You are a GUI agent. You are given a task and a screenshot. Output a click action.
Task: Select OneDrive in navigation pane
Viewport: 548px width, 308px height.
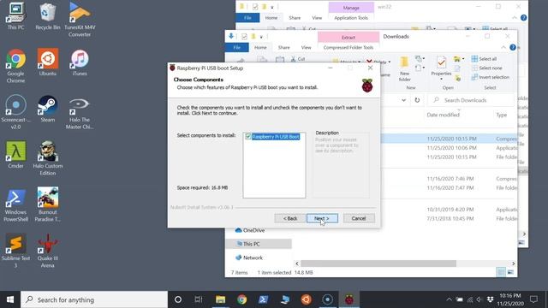point(249,230)
